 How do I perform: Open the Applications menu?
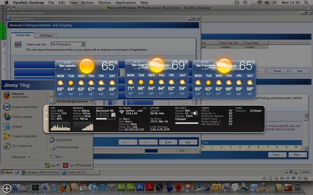point(126,2)
